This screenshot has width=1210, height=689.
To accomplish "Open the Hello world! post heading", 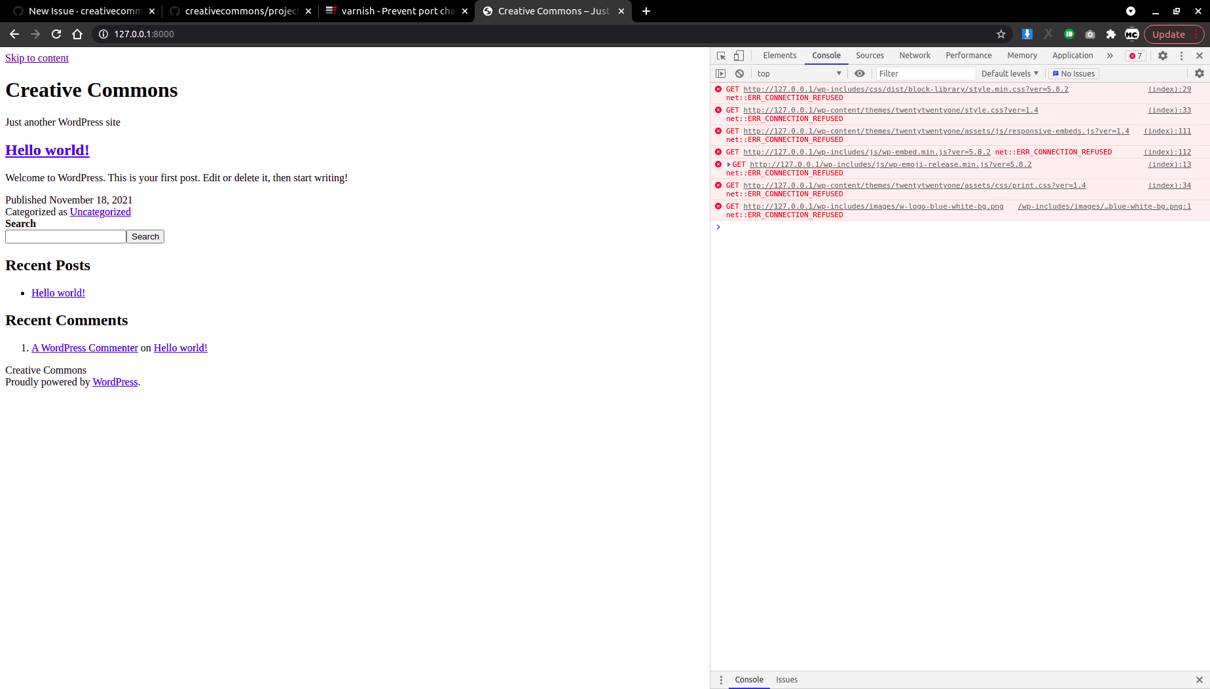I will coord(47,150).
